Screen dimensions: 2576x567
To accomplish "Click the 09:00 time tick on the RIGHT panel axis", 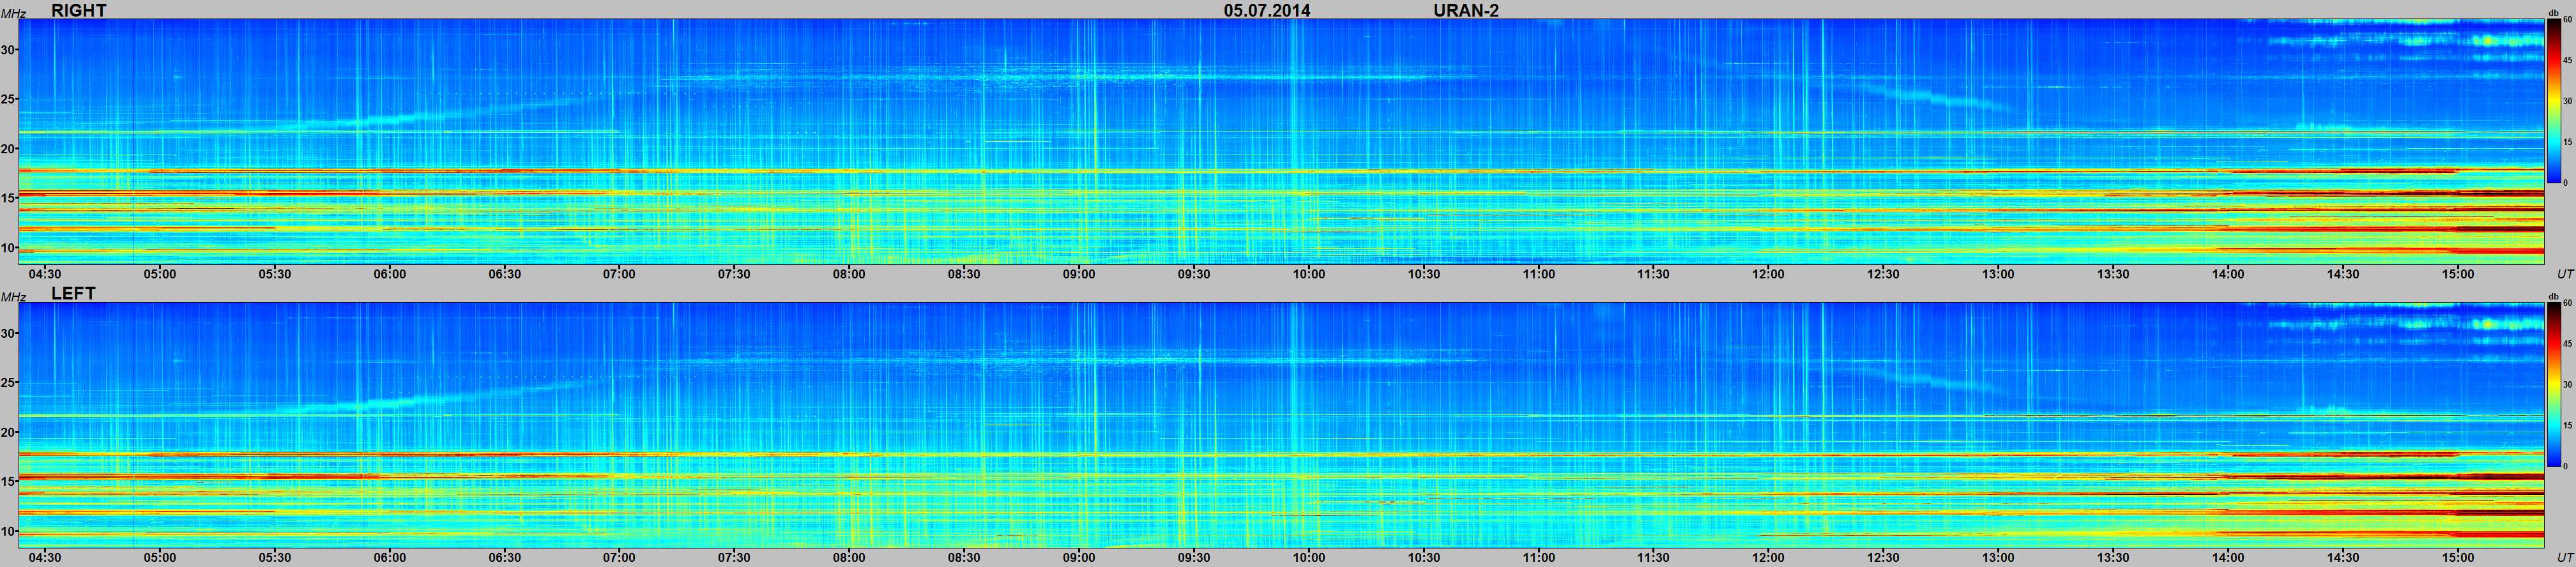I will click(x=1079, y=274).
